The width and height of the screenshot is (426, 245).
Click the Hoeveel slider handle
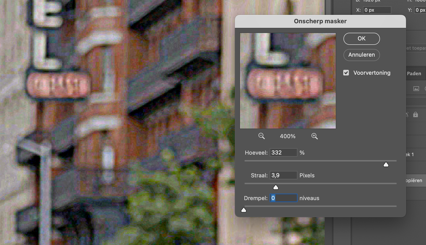coord(386,165)
